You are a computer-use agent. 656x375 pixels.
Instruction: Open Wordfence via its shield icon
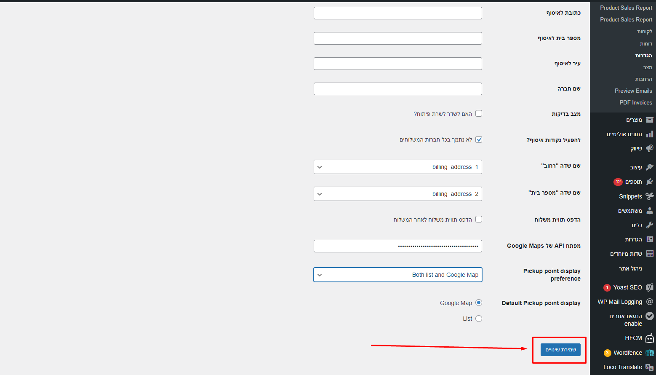(650, 353)
